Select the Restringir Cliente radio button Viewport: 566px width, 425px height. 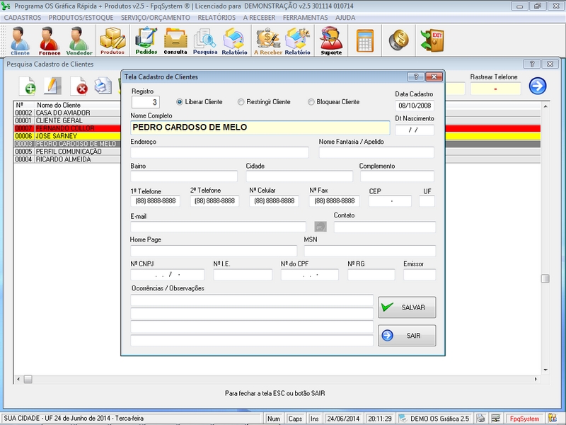pos(241,102)
